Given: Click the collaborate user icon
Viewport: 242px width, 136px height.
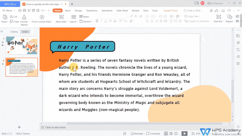Looking at the screenshot, I should click(211, 11).
